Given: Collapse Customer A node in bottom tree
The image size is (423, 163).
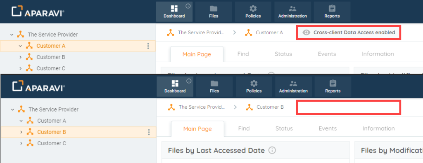Looking at the screenshot, I should pos(21,121).
